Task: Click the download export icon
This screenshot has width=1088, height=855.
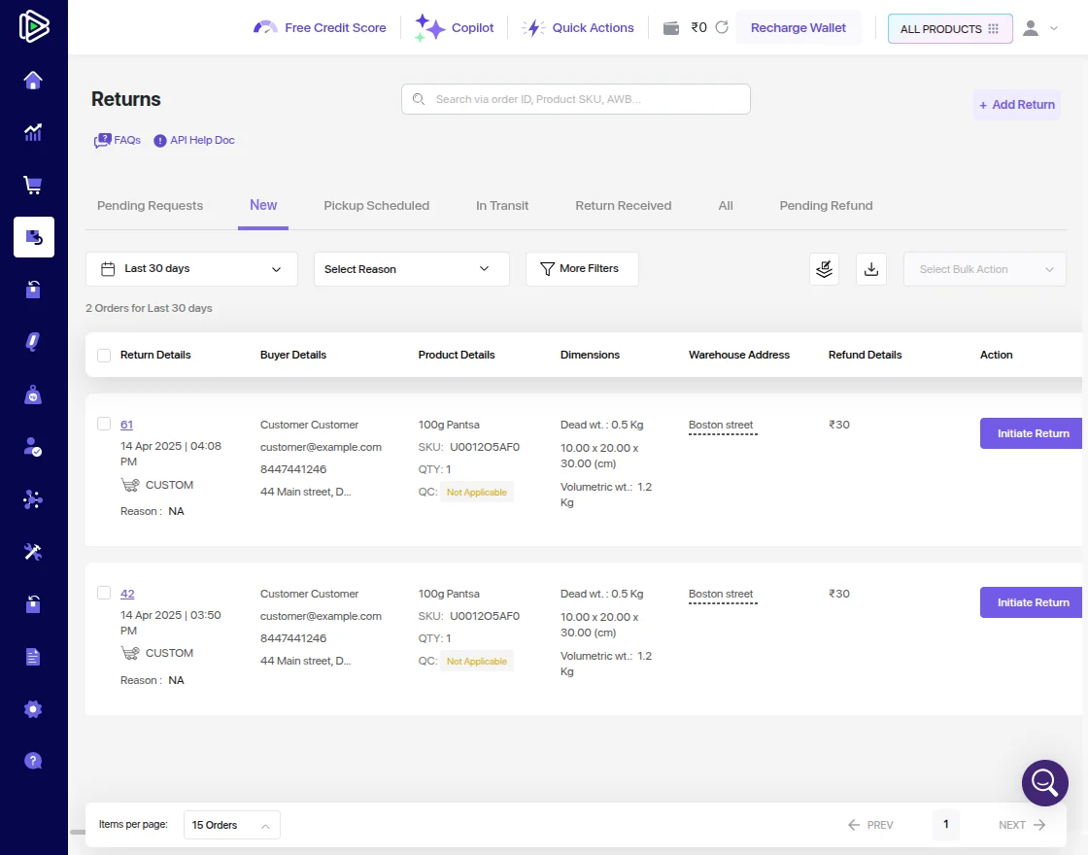Action: click(871, 269)
